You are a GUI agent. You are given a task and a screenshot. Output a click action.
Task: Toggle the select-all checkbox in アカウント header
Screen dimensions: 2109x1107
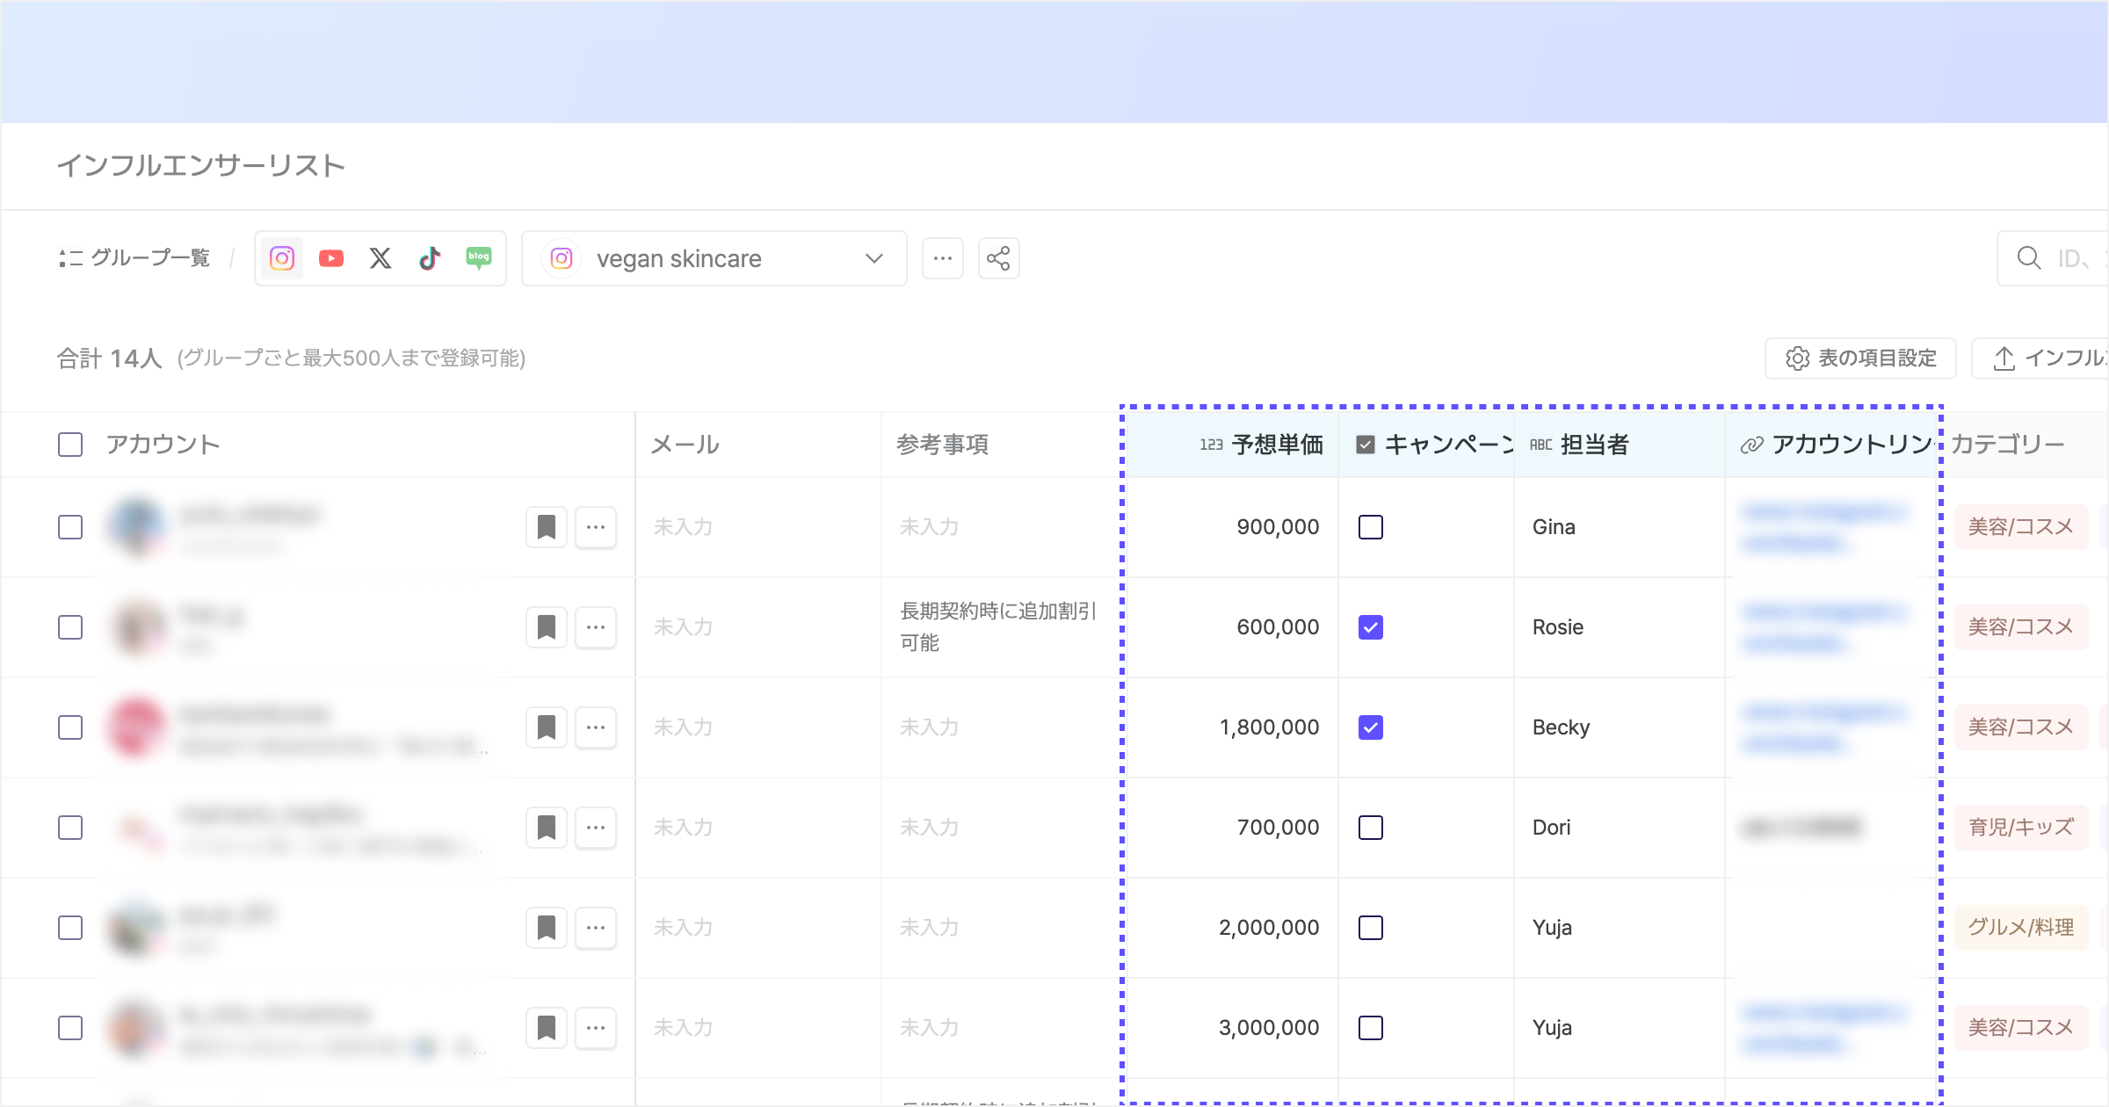(x=70, y=445)
